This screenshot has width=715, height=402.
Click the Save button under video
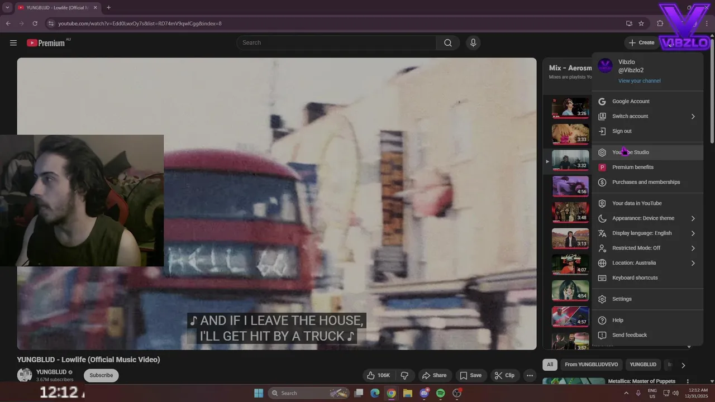click(470, 375)
